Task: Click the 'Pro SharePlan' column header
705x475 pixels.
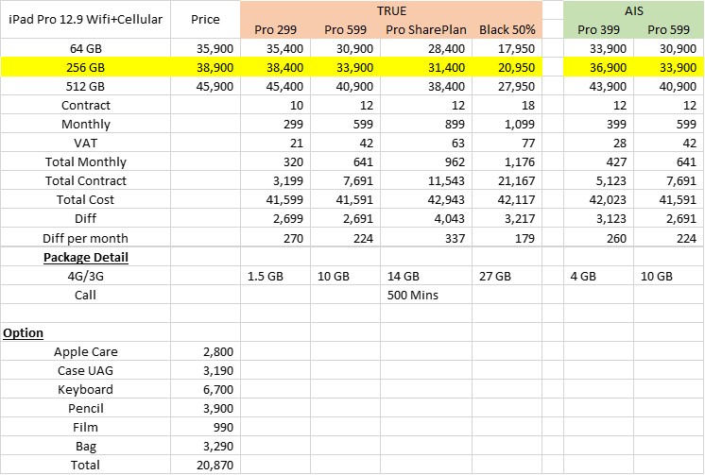Action: [x=426, y=29]
